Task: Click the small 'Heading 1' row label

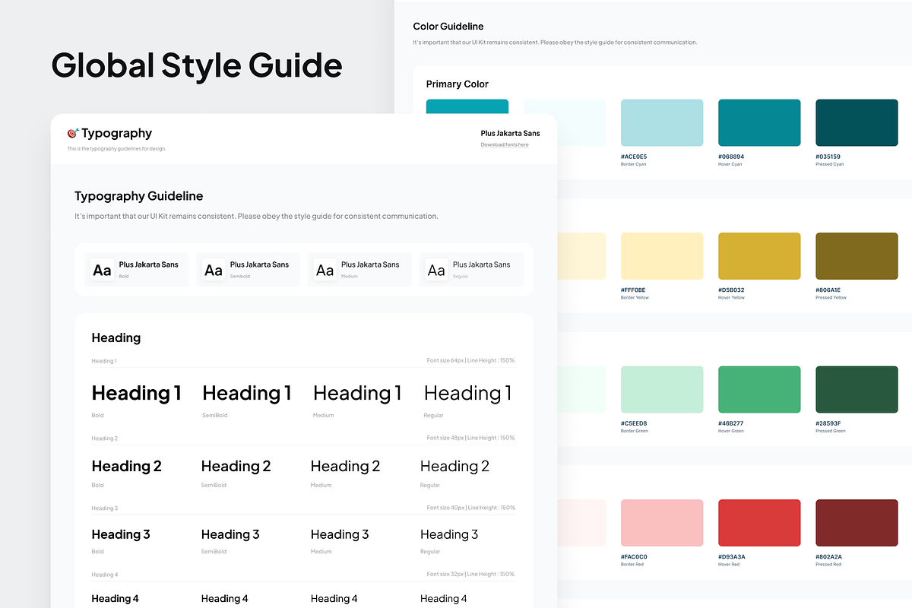Action: click(104, 361)
